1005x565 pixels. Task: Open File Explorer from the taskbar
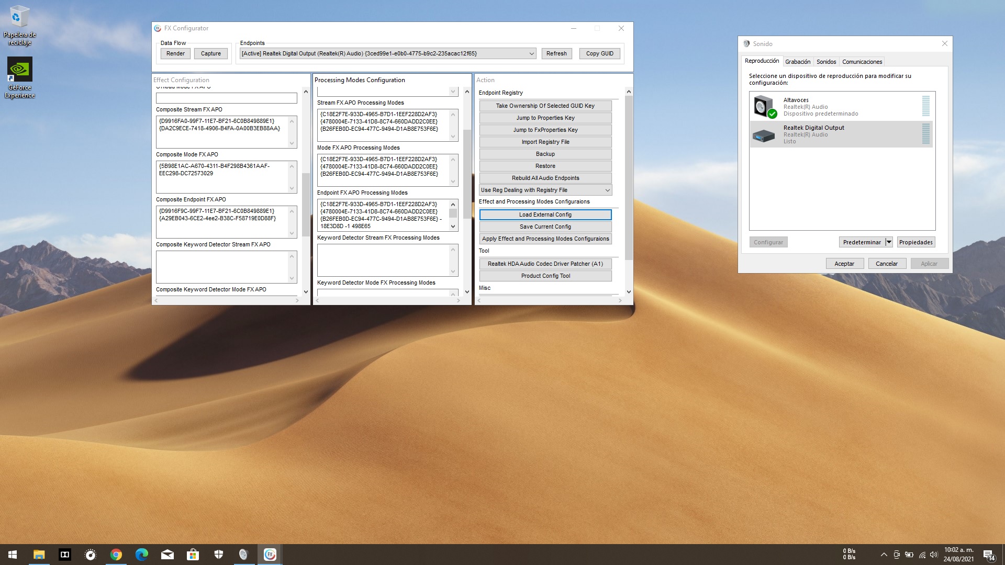39,555
